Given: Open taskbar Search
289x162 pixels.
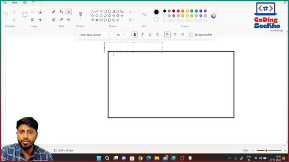Looking at the screenshot, I should point(107,158).
